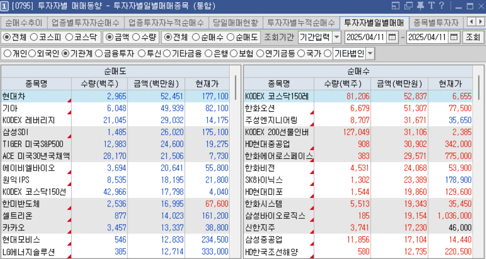Switch to the 순매수추이 tab
The width and height of the screenshot is (486, 259).
tap(24, 23)
